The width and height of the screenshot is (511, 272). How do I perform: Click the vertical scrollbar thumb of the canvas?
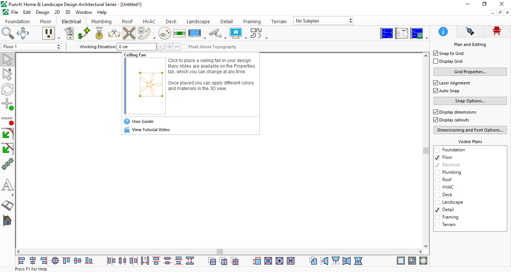click(426, 151)
